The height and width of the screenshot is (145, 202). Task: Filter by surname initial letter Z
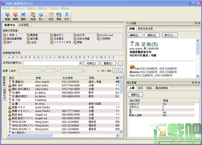(x=113, y=57)
